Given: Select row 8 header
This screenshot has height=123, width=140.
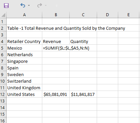Looking at the screenshot, I should pyautogui.click(x=3, y=68).
